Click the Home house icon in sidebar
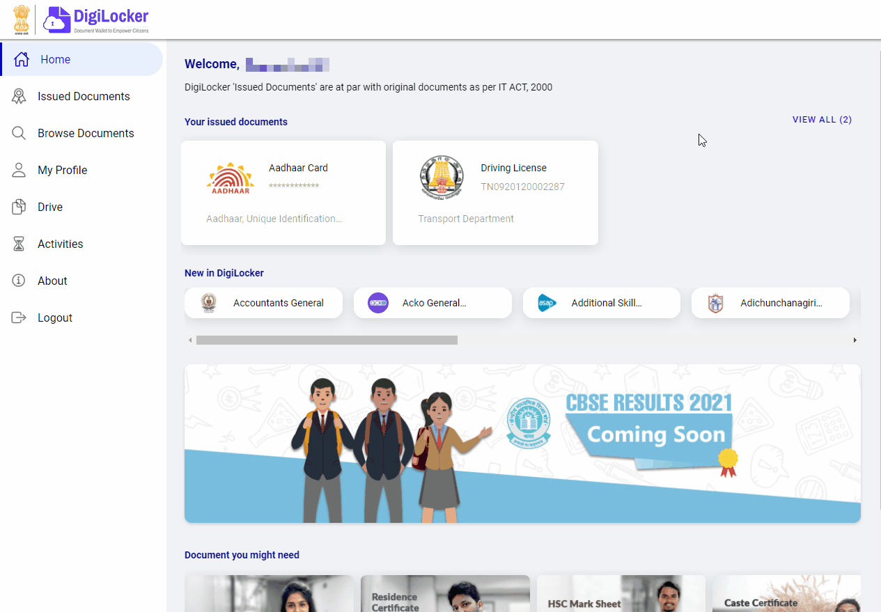881x612 pixels. 22,59
